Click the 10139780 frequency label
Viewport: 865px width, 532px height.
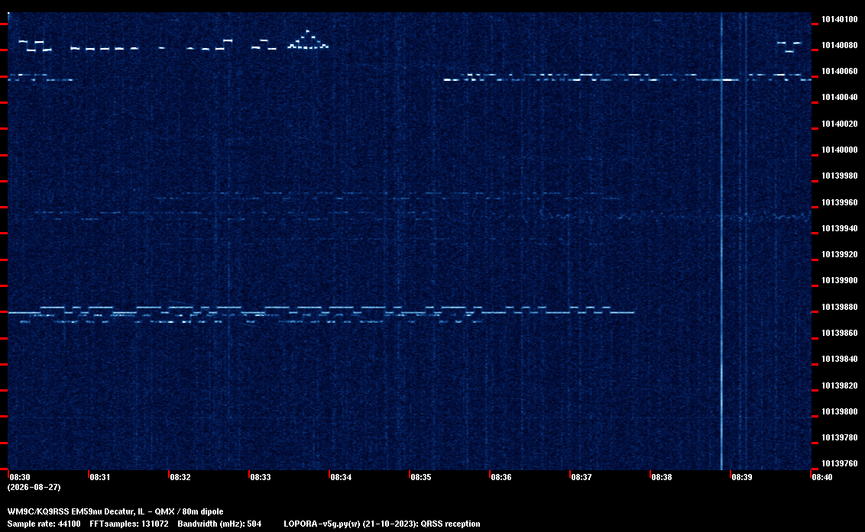(840, 437)
